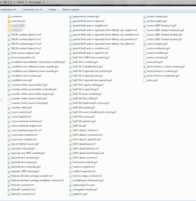The image size is (196, 201).
Task: Select the file "base source engine 2.gcf"
Action: click(x=25, y=53)
